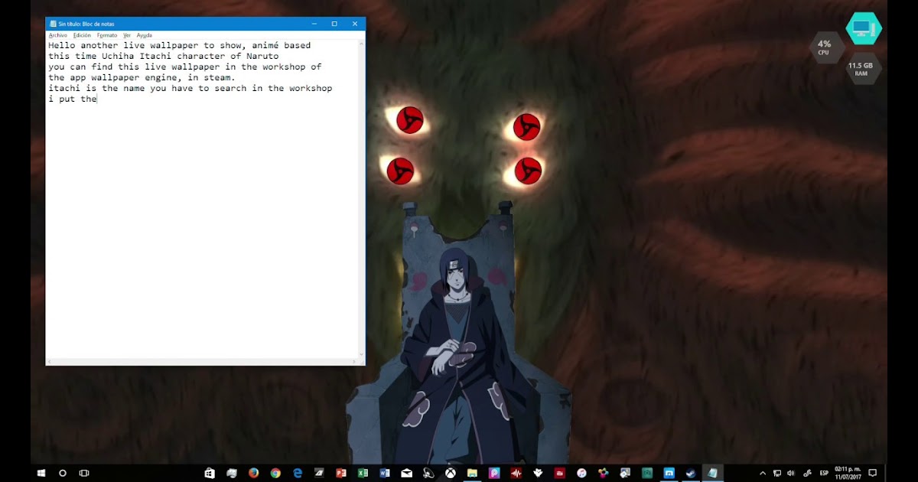Click the Notepad vertical scrollbar track
918x482 pixels.
(362, 199)
